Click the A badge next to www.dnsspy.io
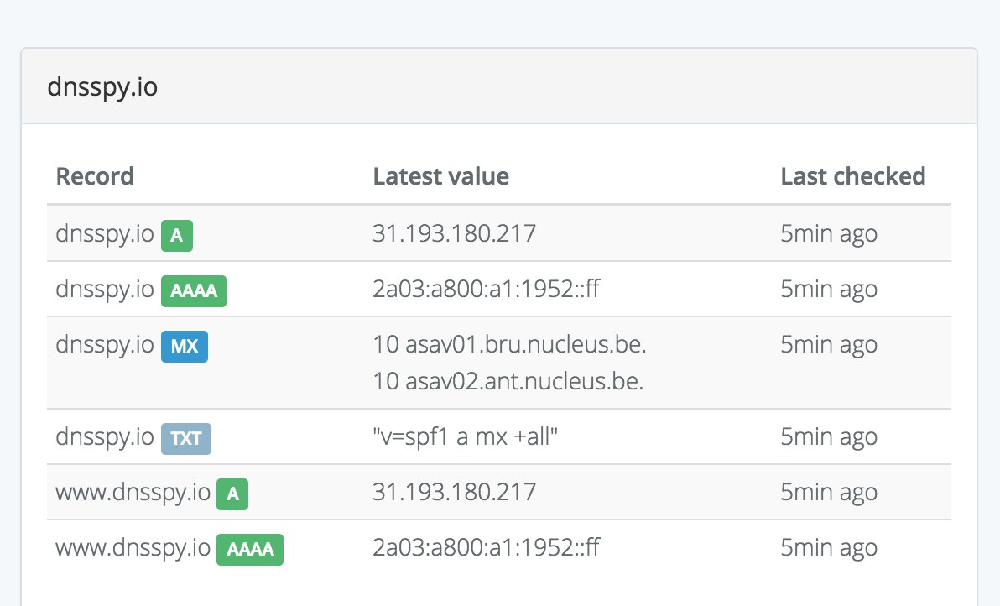 (232, 494)
